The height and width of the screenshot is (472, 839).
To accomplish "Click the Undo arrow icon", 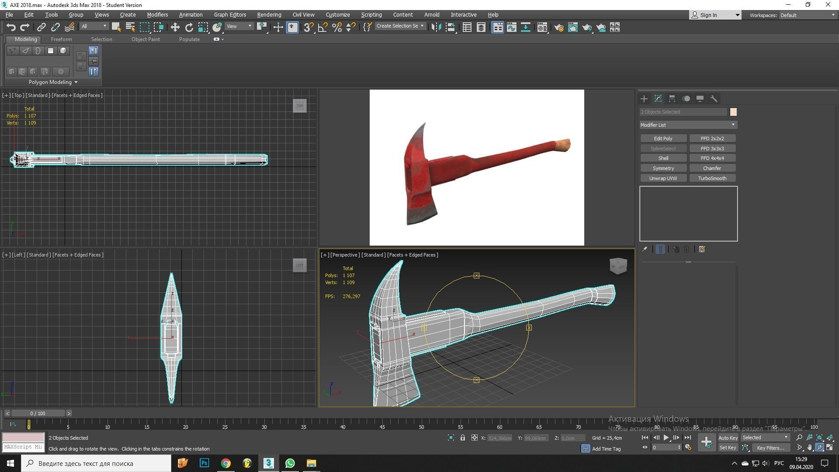I will [11, 28].
